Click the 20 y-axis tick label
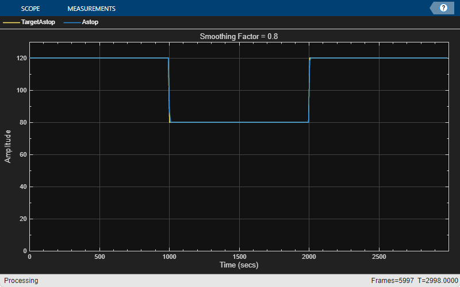The width and height of the screenshot is (460, 287). (23, 219)
